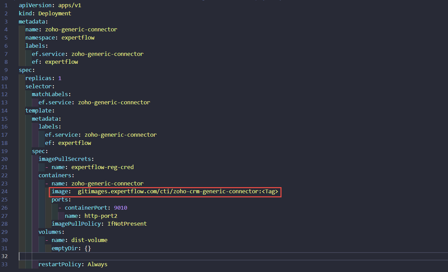
Task: Click the containerPort value 9010
Action: 120,208
